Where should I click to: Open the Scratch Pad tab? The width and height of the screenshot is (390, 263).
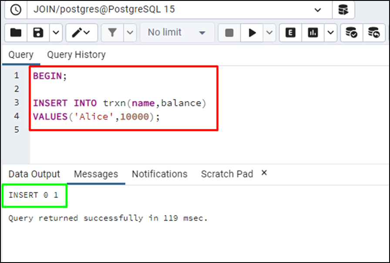point(227,174)
